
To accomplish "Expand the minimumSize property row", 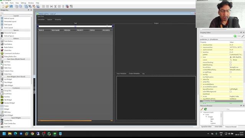I will pos(201,45).
